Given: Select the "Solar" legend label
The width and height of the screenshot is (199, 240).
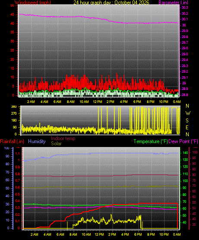Looking at the screenshot, I should click(x=56, y=144).
